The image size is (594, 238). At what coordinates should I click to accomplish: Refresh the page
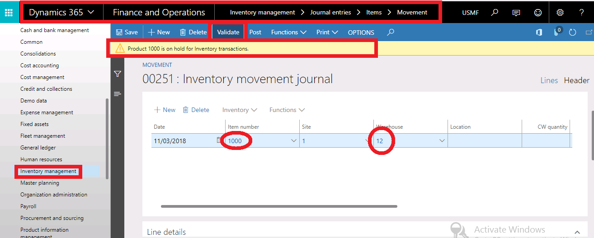pos(573,33)
